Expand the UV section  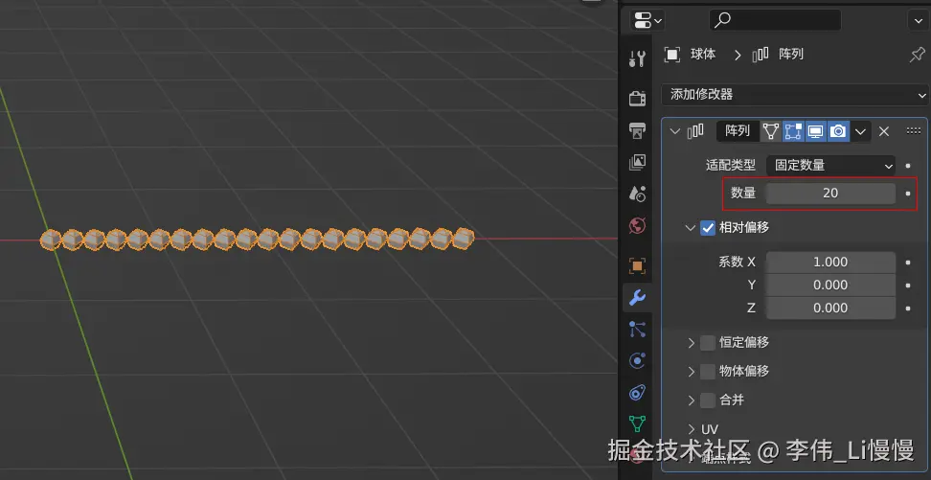coord(692,429)
